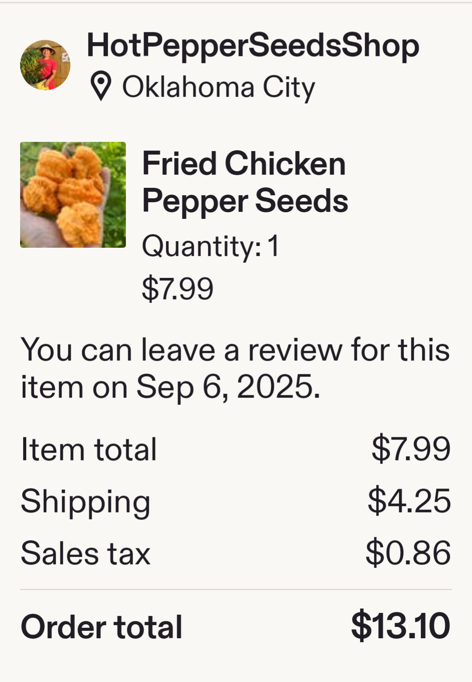Tap the divider line above Order total
Image resolution: width=472 pixels, height=682 pixels.
236,590
